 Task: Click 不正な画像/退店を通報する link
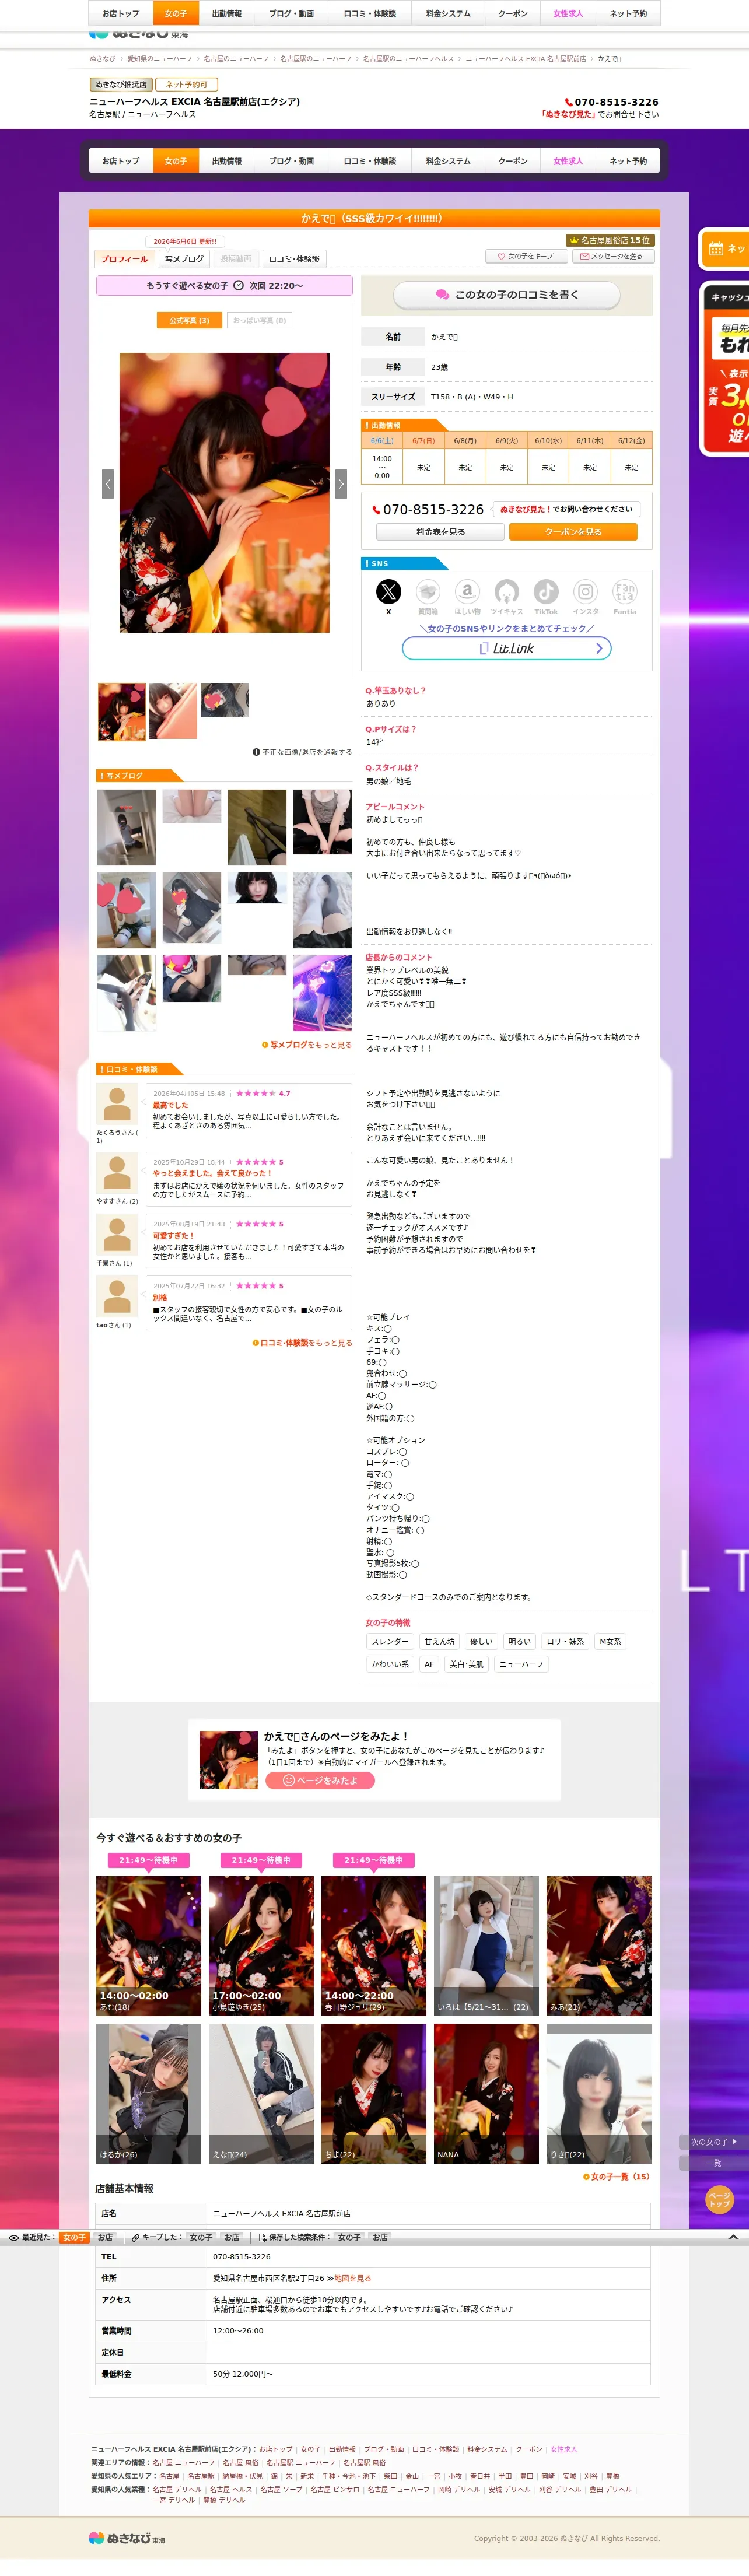(x=302, y=752)
